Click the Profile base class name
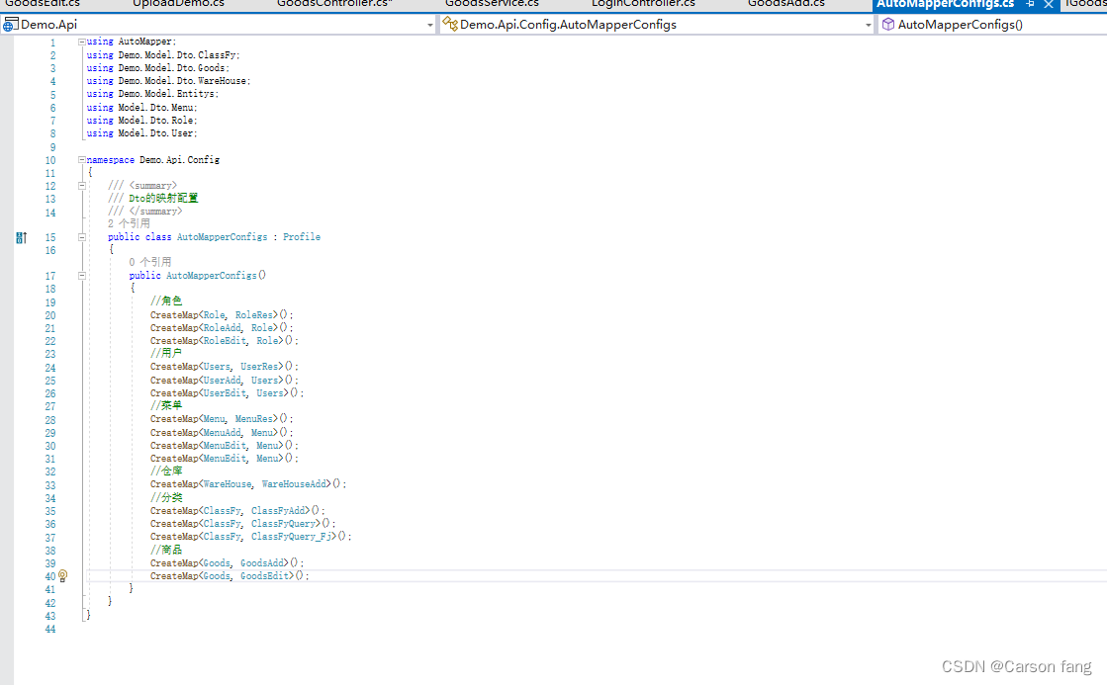1107x685 pixels. pyautogui.click(x=302, y=237)
